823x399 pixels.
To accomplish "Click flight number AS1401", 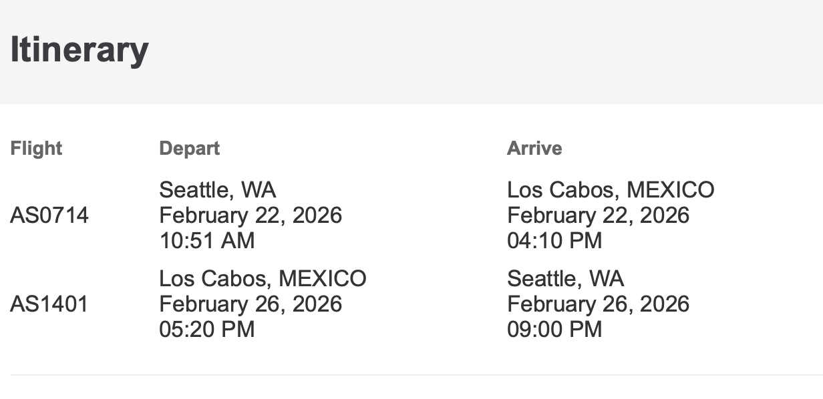I will pyautogui.click(x=49, y=304).
